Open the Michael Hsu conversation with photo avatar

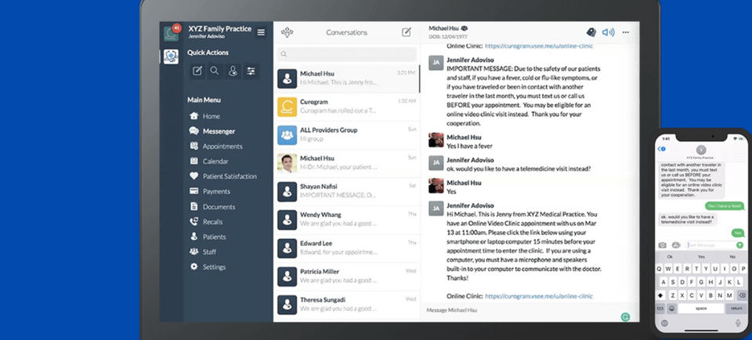(347, 163)
